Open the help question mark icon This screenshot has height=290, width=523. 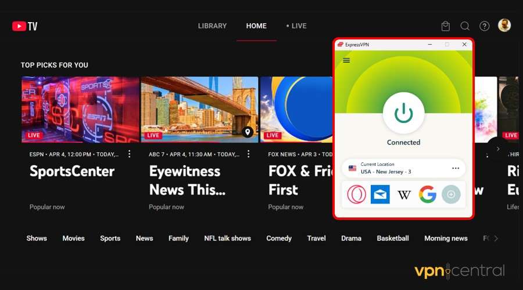484,26
